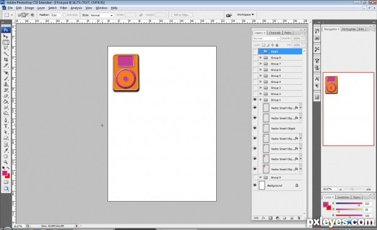Show the Group 9 visibility
This screenshot has height=230, width=377.
tap(255, 177)
